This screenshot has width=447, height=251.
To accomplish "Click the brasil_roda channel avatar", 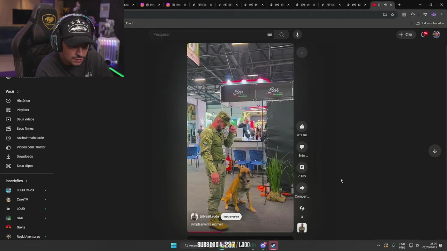I will tap(195, 216).
